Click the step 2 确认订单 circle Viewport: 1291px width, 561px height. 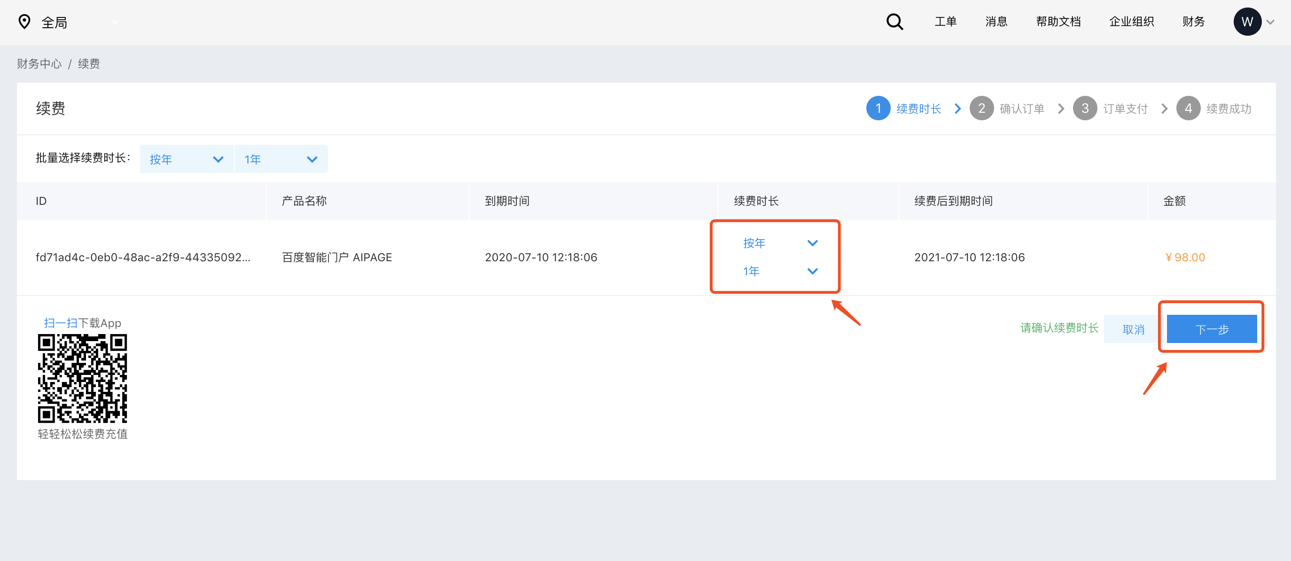[981, 108]
